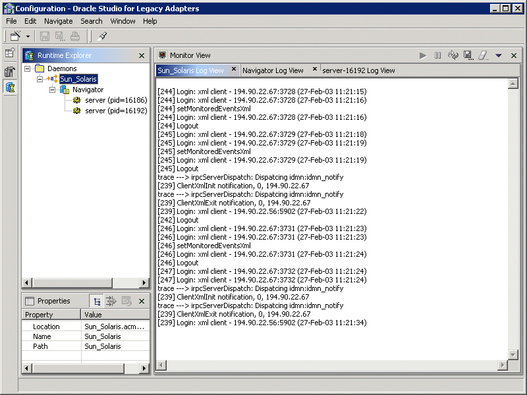Click the clear log eraser icon
Image resolution: width=527 pixels, height=395 pixels.
tap(483, 55)
